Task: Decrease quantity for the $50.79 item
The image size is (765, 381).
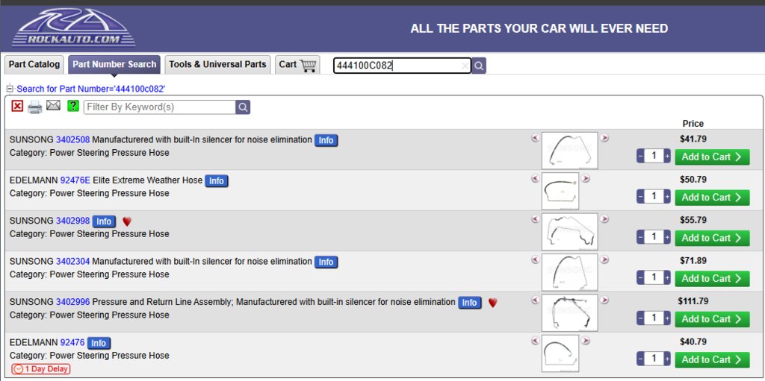Action: (x=640, y=197)
